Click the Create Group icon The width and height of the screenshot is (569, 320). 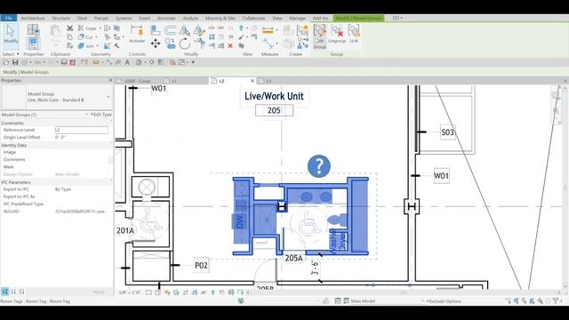point(302,31)
